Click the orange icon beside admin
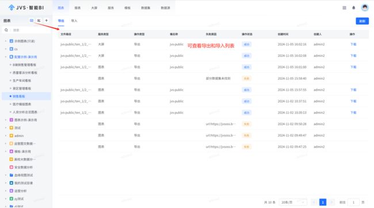The image size is (374, 208). [11, 136]
